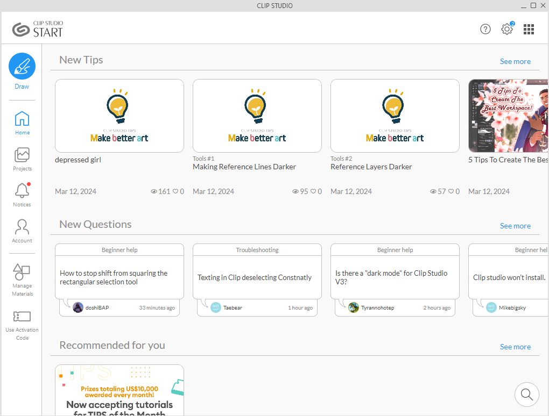
Task: Click the username Tyrannohotep
Action: coord(378,307)
